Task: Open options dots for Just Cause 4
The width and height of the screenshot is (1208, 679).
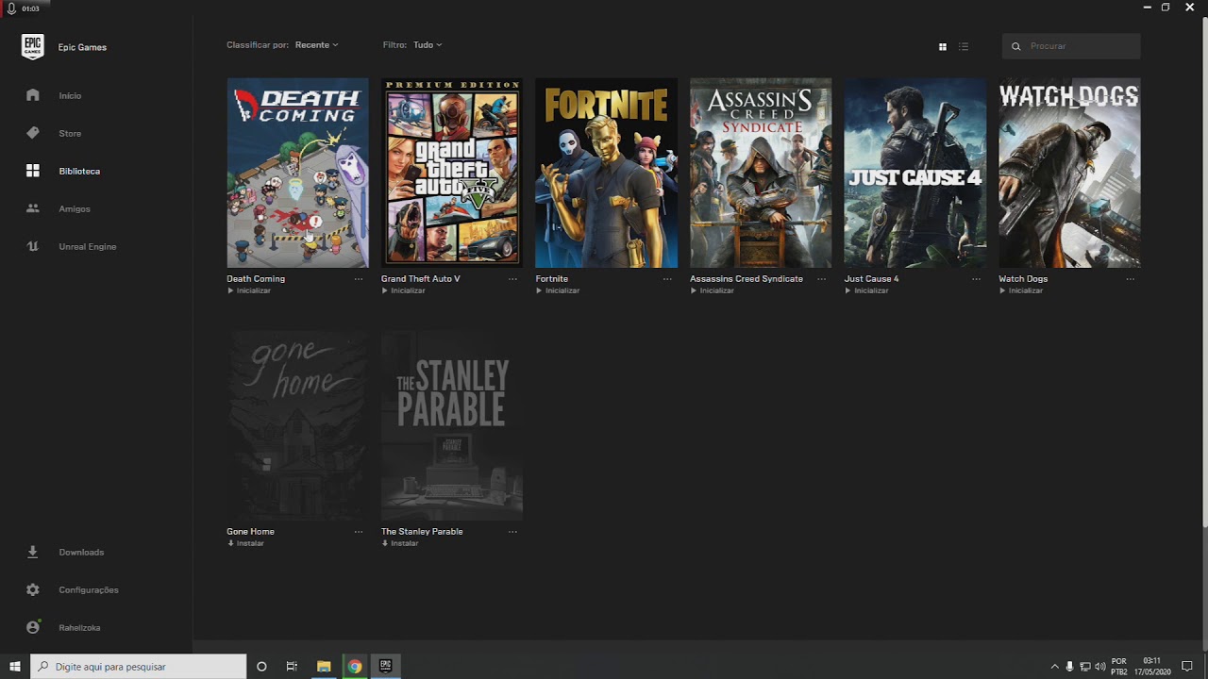Action: point(976,279)
